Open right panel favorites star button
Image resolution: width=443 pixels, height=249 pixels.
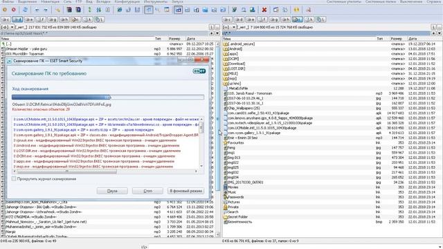(x=434, y=33)
